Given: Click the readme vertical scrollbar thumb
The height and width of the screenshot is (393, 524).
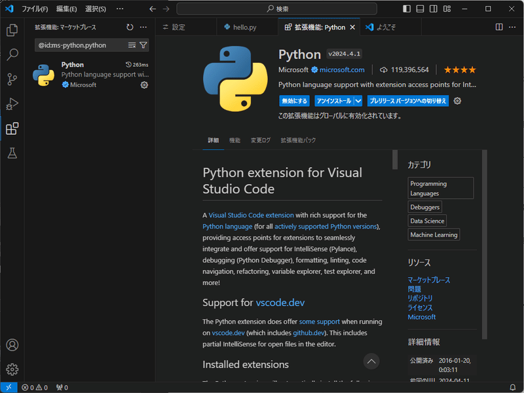Looking at the screenshot, I should click(x=395, y=160).
